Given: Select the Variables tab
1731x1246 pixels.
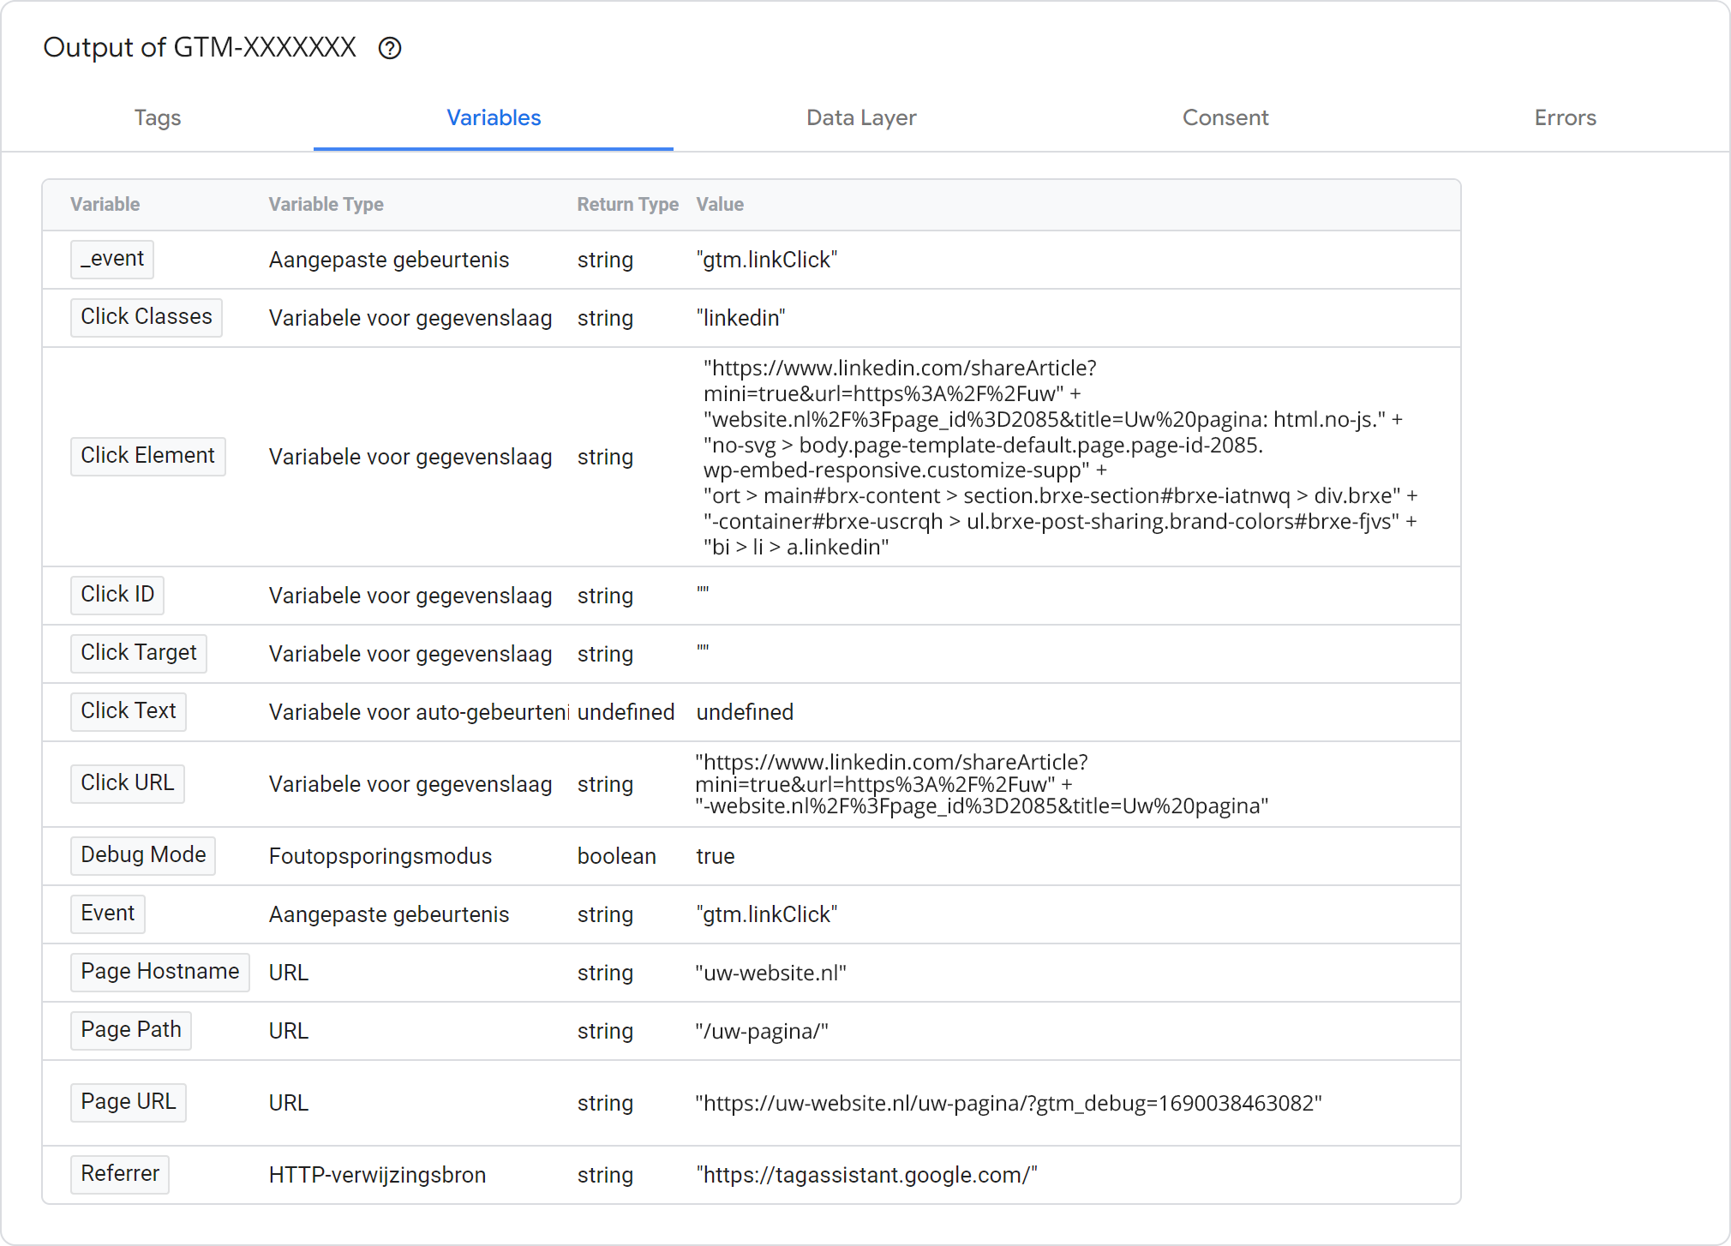Looking at the screenshot, I should coord(494,117).
